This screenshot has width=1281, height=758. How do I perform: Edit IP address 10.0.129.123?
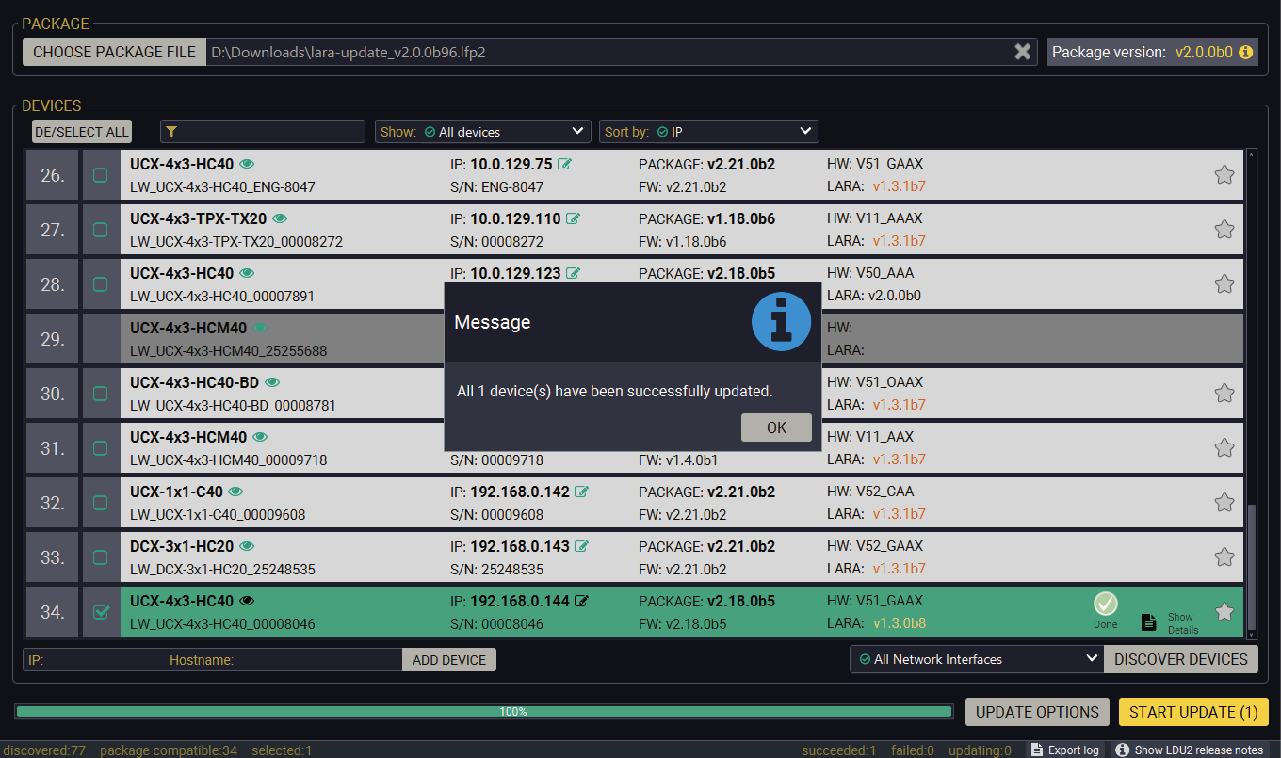[573, 273]
